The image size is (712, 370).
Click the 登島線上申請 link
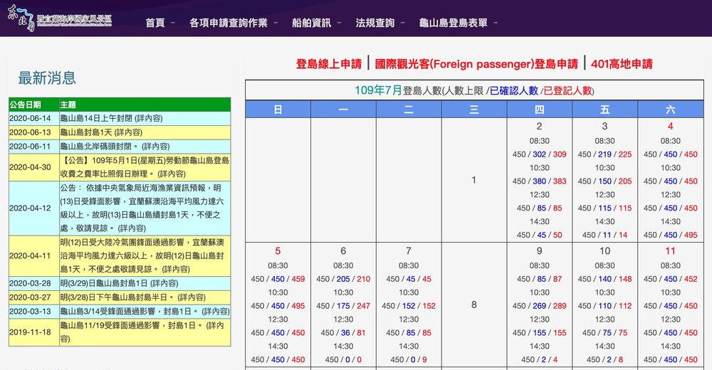click(x=329, y=64)
